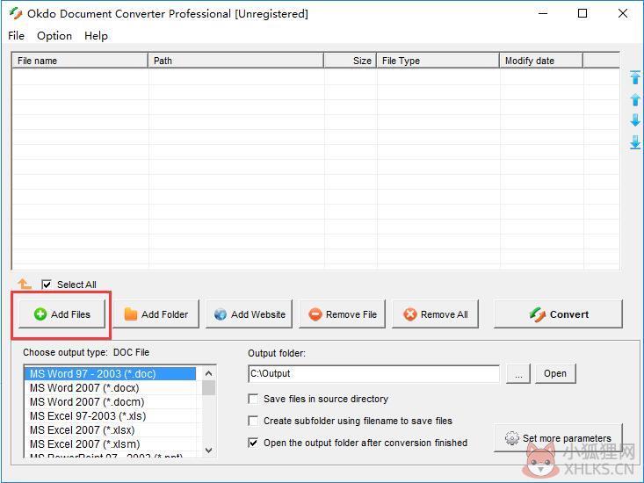Enable Create subfolder using filename option

tap(253, 421)
